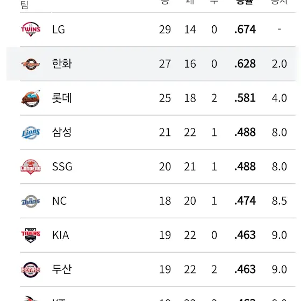
Task: Sort by the bold 승률 column header
Action: [x=245, y=2]
